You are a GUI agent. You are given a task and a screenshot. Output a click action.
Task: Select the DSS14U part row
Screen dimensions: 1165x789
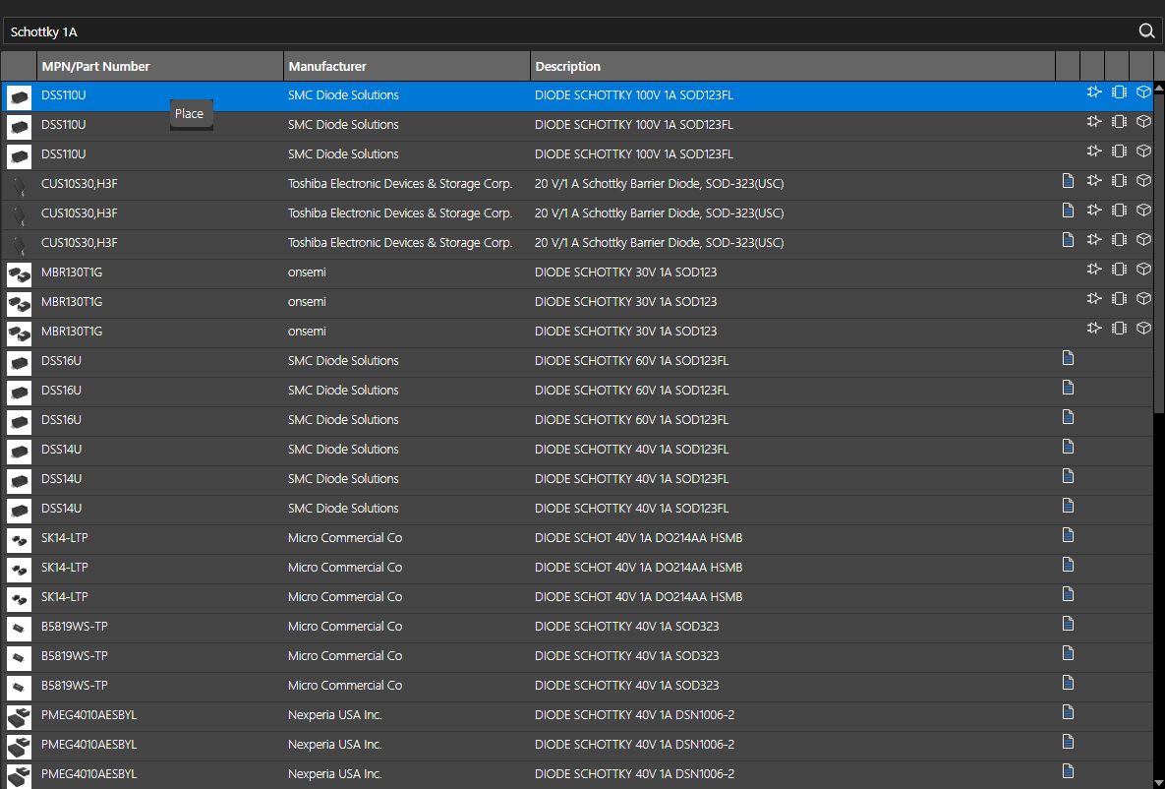pos(393,450)
